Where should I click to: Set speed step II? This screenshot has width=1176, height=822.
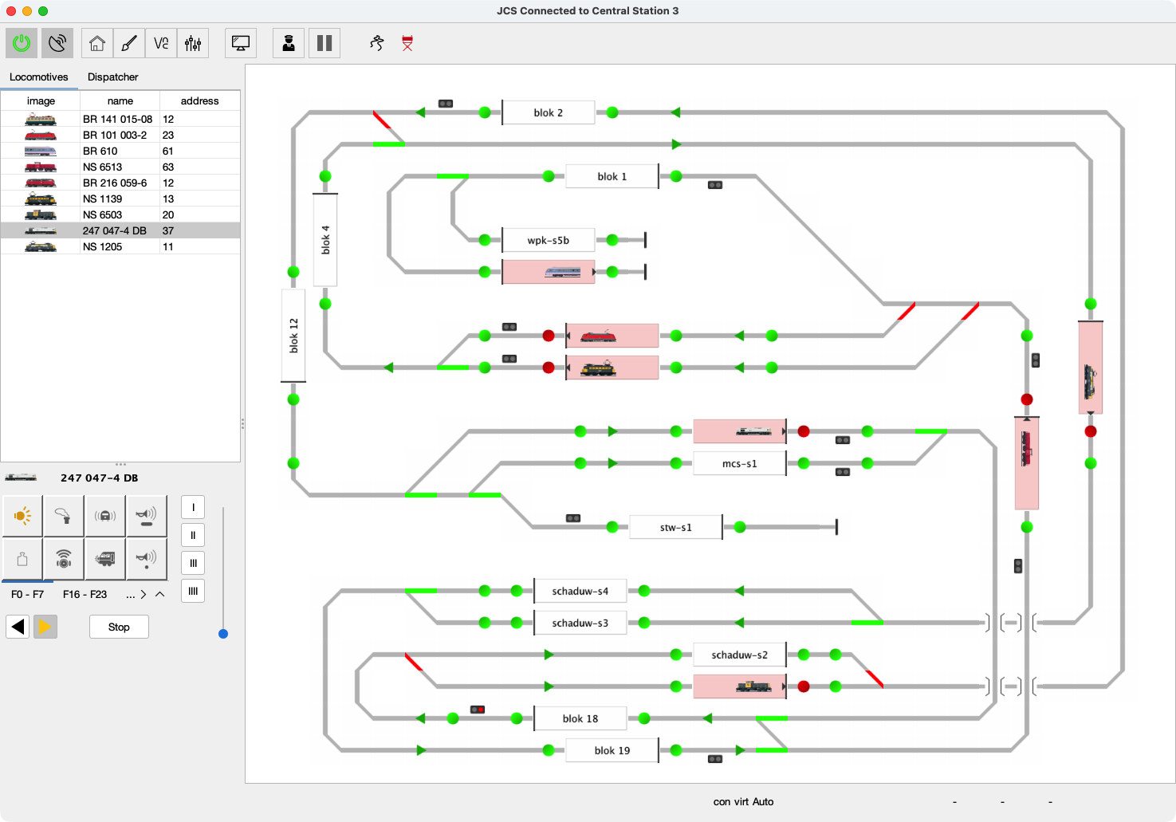point(193,536)
